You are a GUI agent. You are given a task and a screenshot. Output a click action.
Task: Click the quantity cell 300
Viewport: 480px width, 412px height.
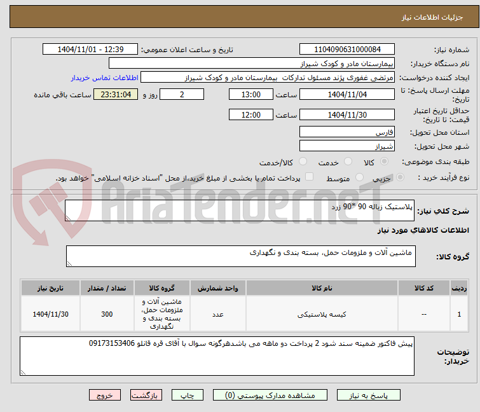tap(107, 314)
